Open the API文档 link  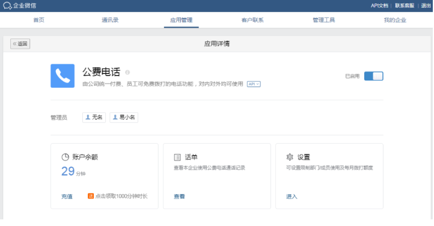tap(379, 5)
